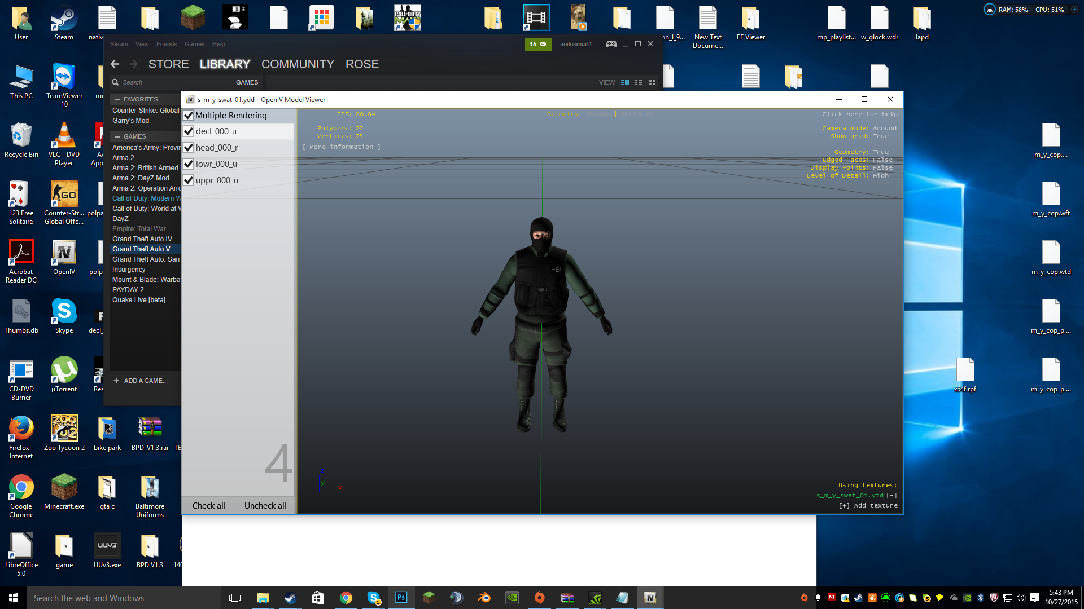The height and width of the screenshot is (609, 1084).
Task: Open Steam inbox notification envelope
Action: [537, 44]
